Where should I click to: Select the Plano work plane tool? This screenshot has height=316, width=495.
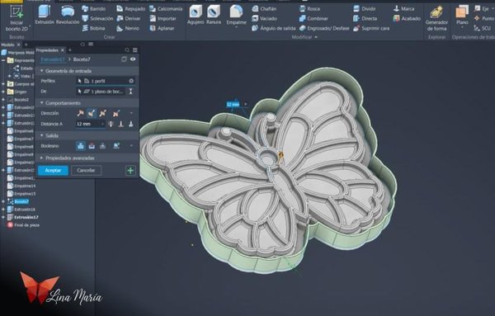tap(462, 16)
